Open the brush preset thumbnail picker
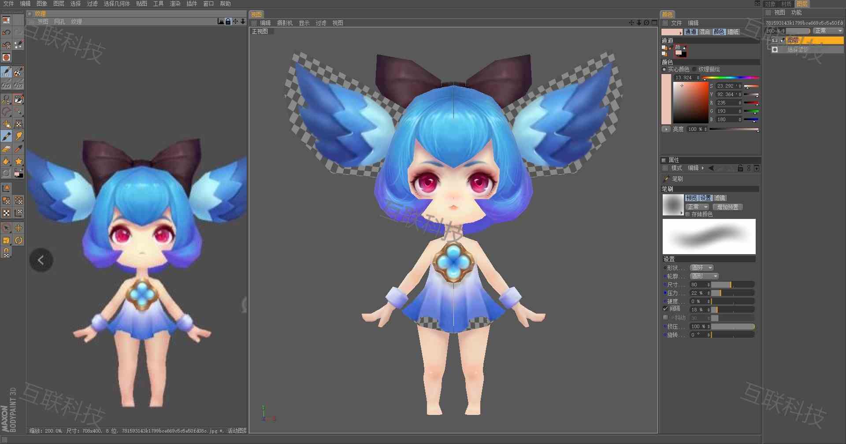This screenshot has height=444, width=846. tap(673, 205)
